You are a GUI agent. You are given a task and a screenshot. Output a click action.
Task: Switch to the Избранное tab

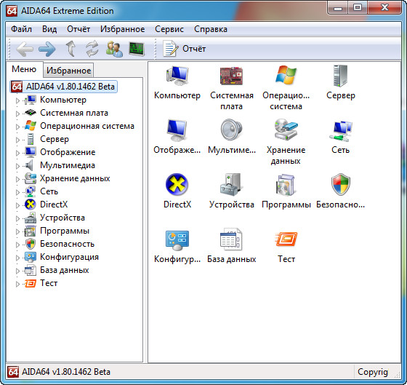[68, 70]
